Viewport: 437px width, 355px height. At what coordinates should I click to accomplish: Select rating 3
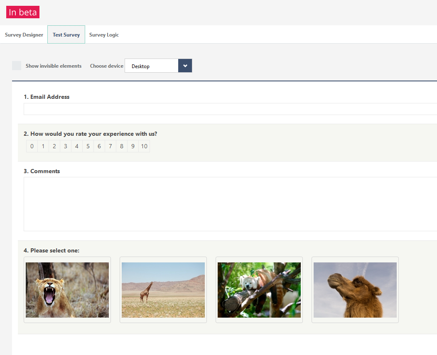click(x=66, y=146)
